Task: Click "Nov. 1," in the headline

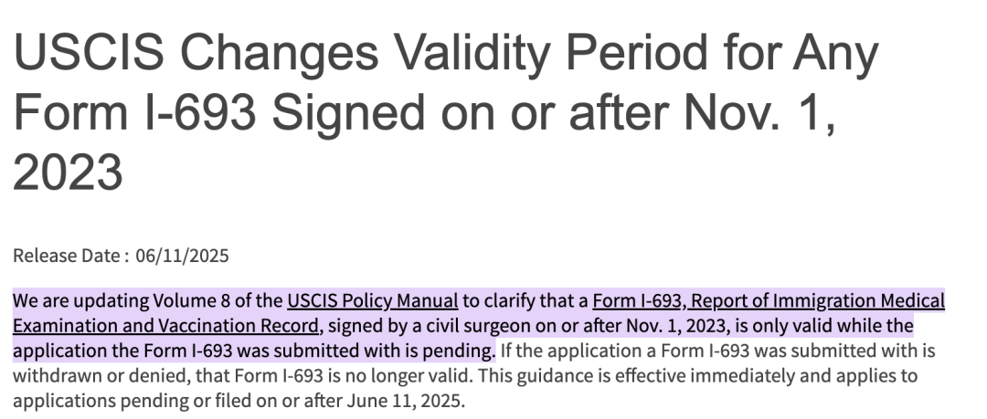Action: [759, 113]
